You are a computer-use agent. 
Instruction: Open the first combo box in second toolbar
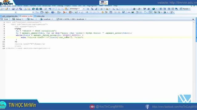[x=16, y=12]
